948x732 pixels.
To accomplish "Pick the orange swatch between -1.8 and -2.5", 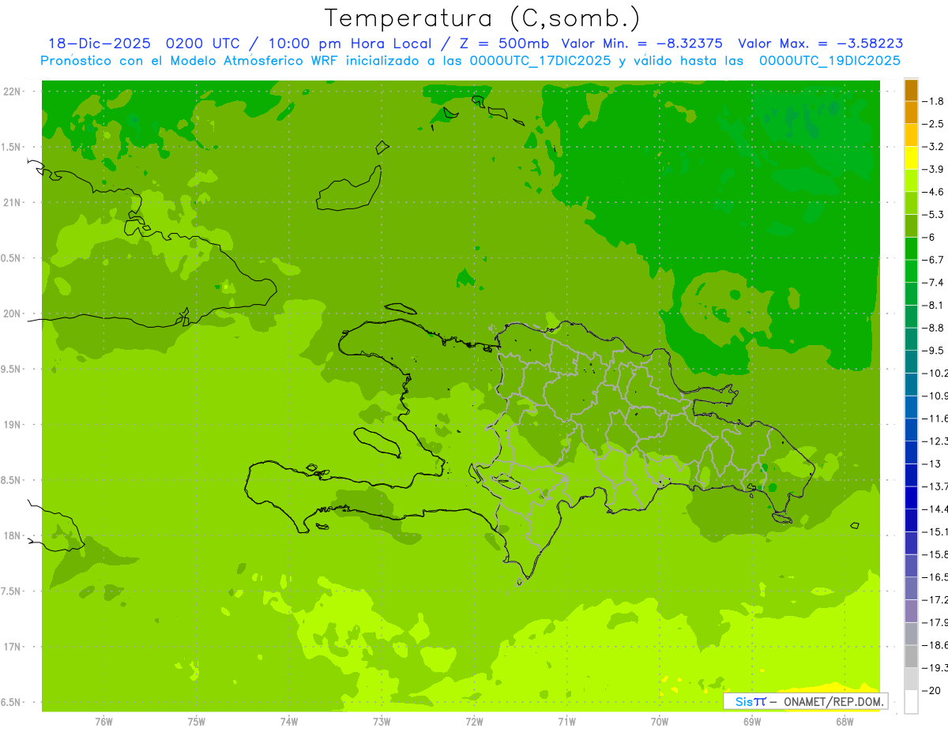I will 911,113.
